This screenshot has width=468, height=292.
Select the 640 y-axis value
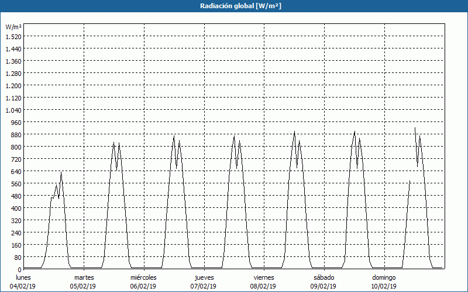coord(16,171)
